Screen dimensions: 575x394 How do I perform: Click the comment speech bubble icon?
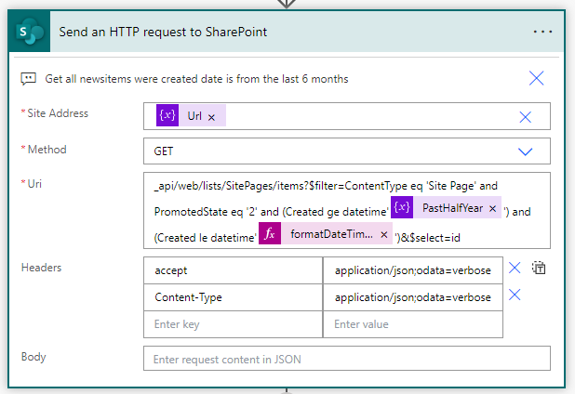tap(28, 79)
